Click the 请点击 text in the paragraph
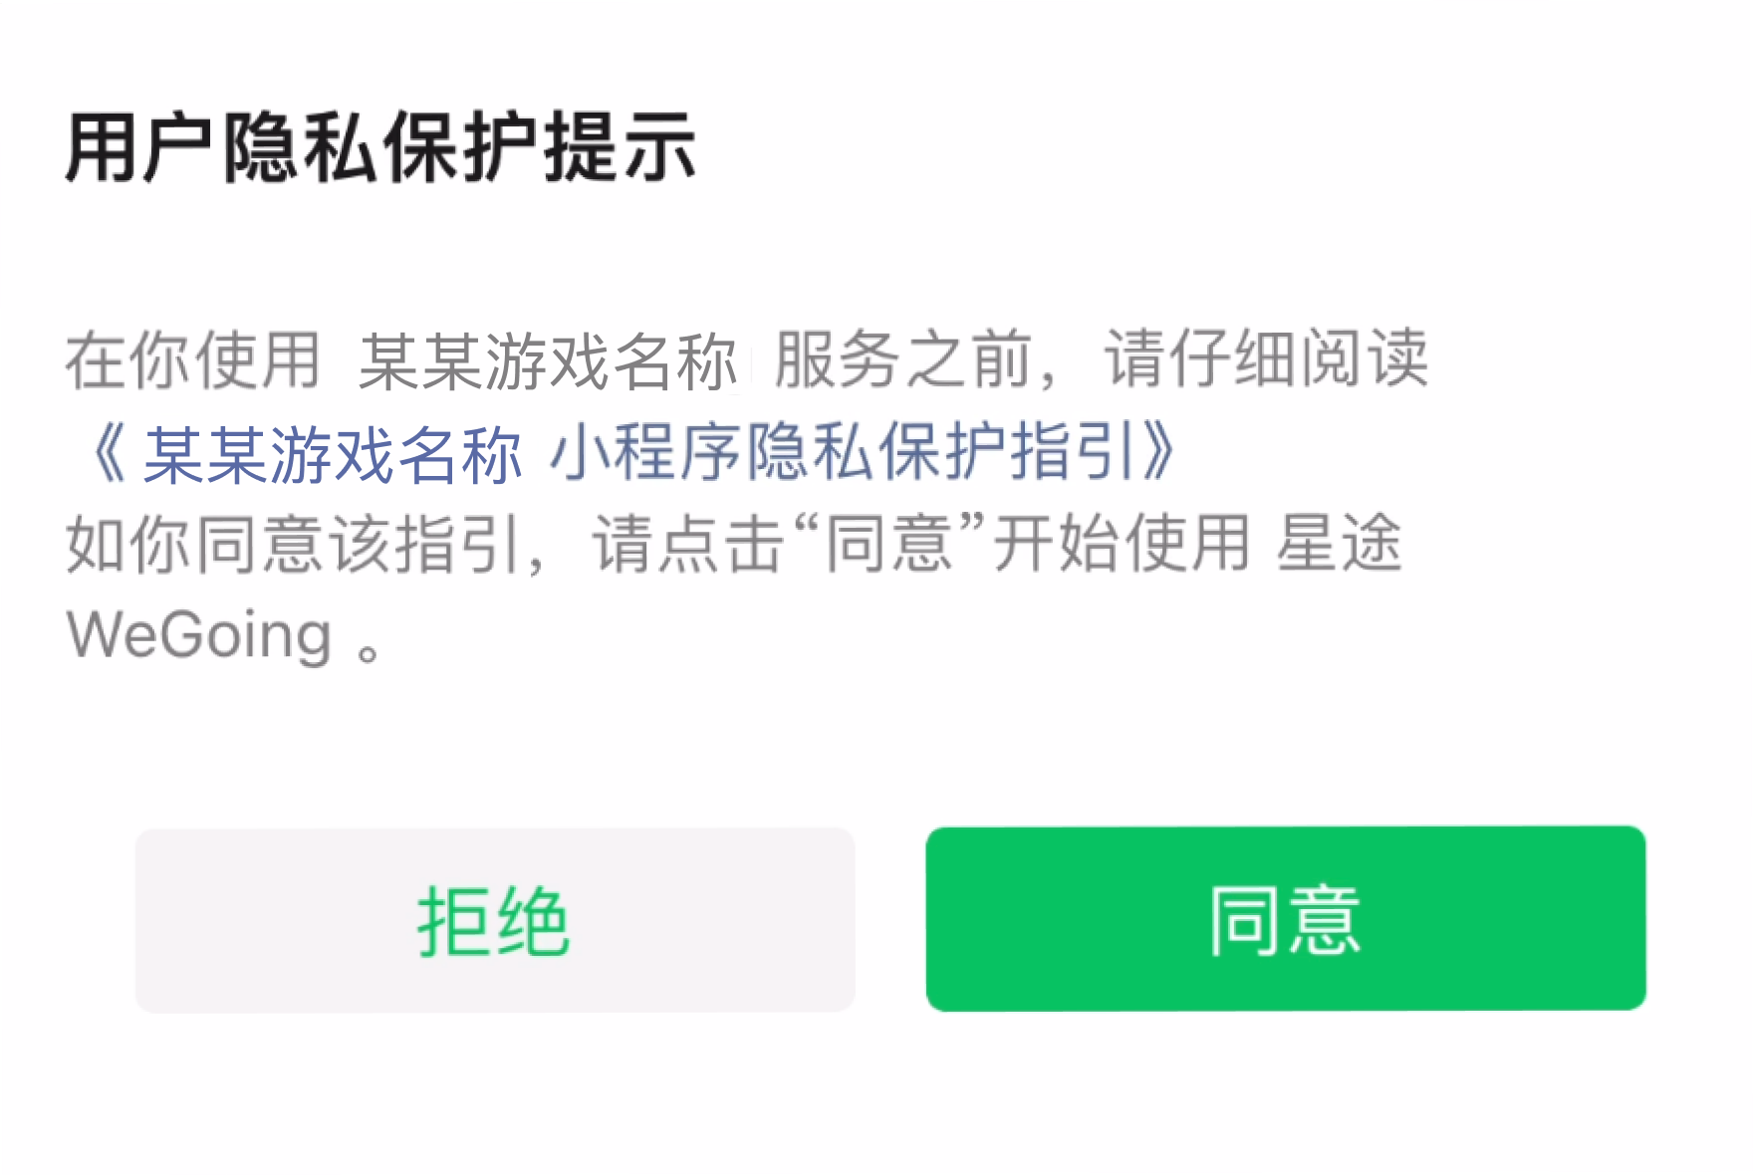 (689, 545)
